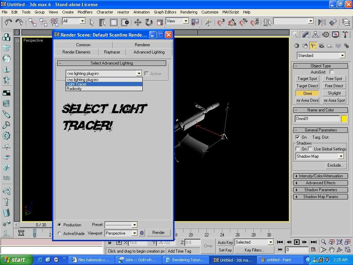Select the Select and Link tool
Image resolution: width=353 pixels, height=265 pixels.
click(32, 22)
